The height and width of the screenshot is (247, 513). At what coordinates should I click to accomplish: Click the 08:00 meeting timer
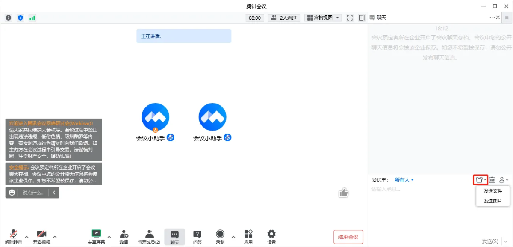[255, 18]
